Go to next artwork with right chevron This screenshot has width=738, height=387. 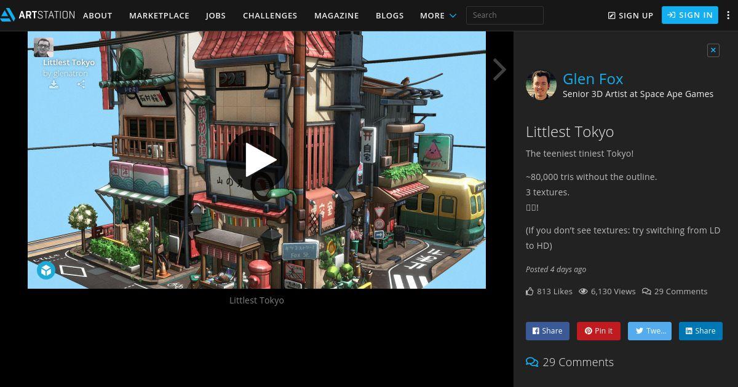499,69
